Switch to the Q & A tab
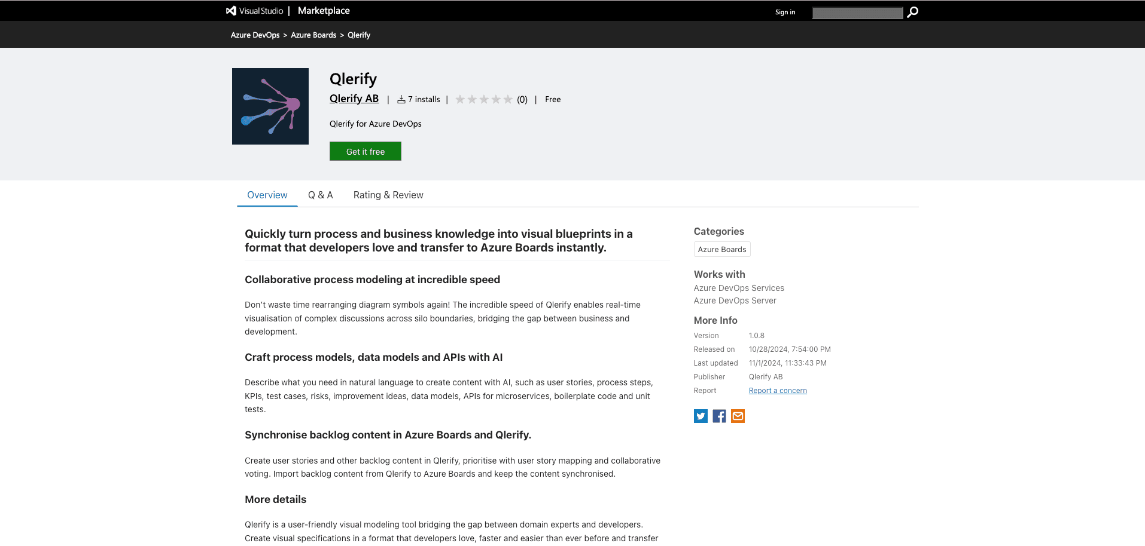 pos(320,195)
